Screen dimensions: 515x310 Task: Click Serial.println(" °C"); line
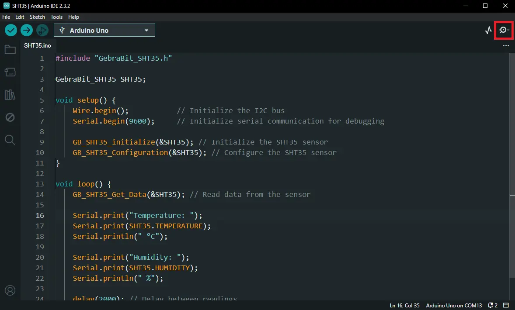click(x=120, y=237)
